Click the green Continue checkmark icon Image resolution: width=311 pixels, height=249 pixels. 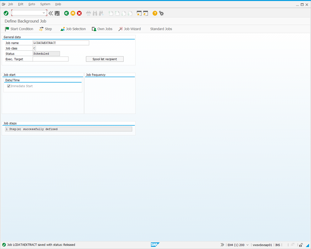[x=6, y=13]
